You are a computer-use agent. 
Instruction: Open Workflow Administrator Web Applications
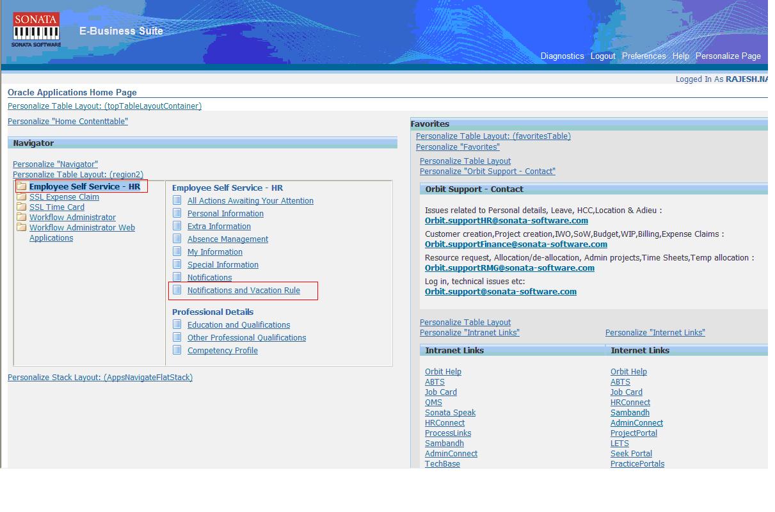(x=82, y=233)
